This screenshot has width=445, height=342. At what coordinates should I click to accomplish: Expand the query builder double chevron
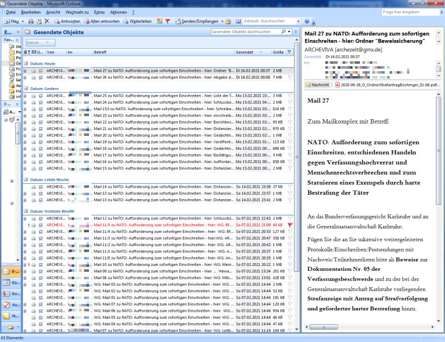coord(296,32)
